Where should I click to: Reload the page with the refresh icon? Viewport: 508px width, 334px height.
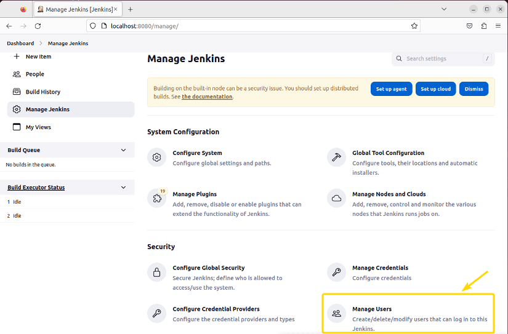click(x=38, y=26)
